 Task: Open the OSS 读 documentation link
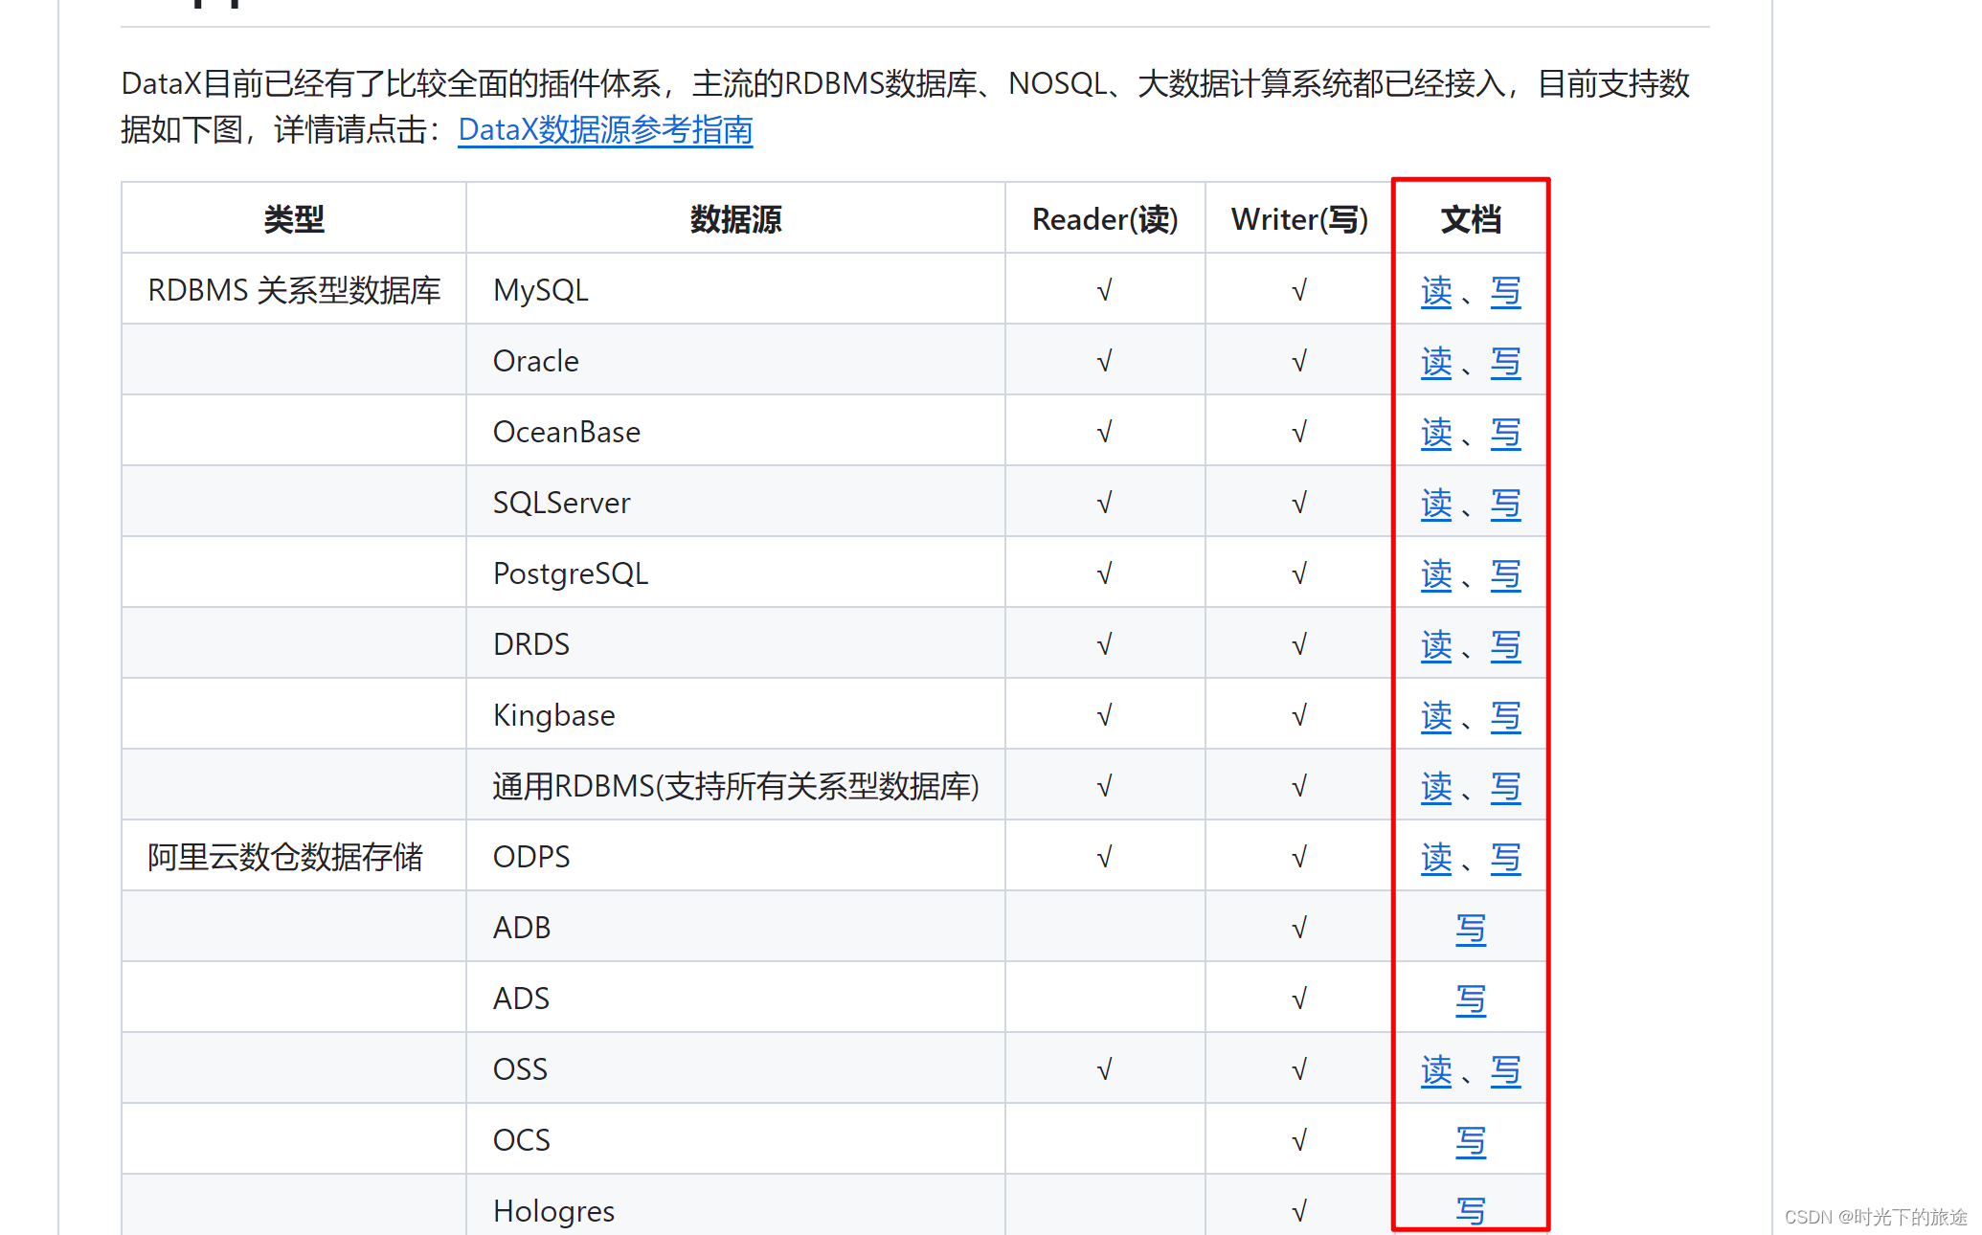(x=1436, y=1070)
